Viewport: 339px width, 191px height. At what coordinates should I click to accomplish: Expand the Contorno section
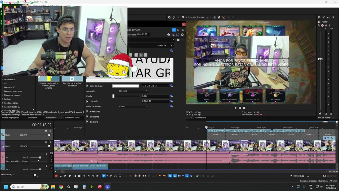point(87,117)
